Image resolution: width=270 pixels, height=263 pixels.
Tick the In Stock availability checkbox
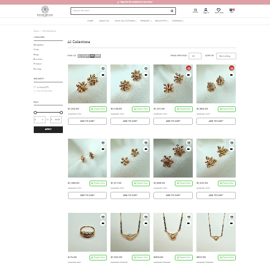35,87
